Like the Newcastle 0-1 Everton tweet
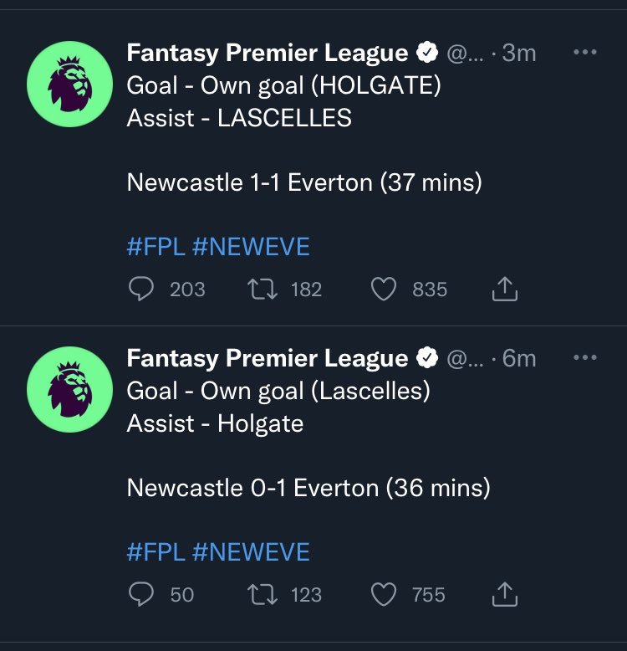627x651 pixels. [x=383, y=595]
